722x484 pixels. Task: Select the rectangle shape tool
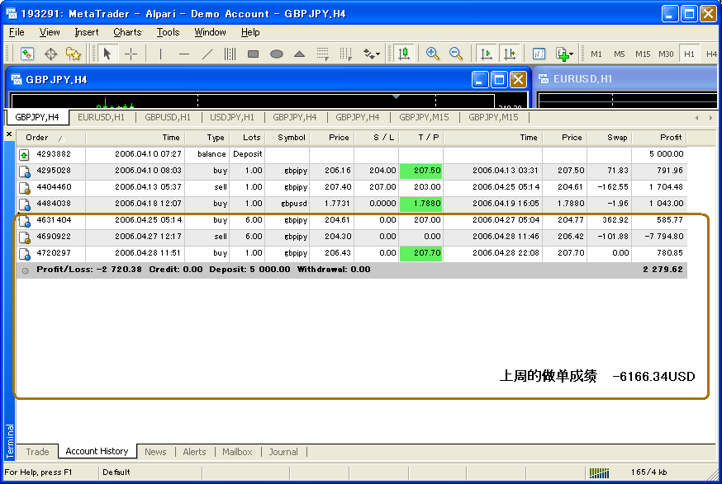pyautogui.click(x=253, y=54)
